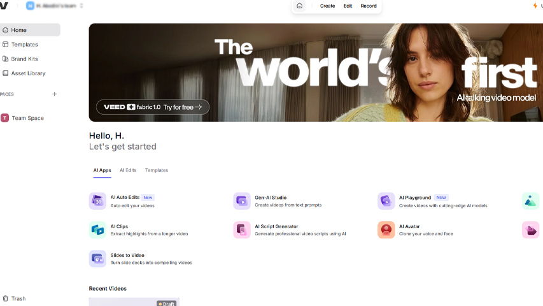Click the Trash bin icon
Image resolution: width=543 pixels, height=306 pixels.
point(6,298)
